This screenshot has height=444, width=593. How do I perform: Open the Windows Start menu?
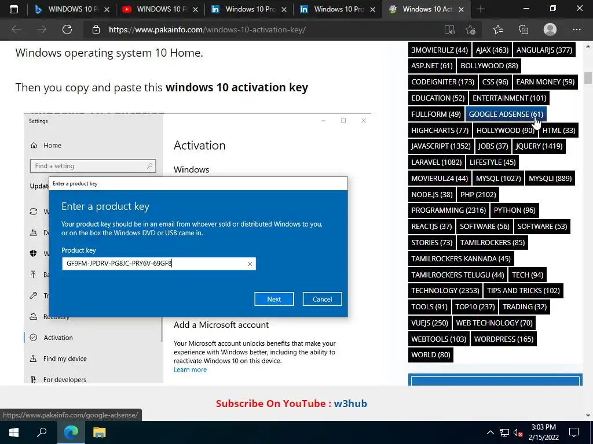tap(14, 432)
